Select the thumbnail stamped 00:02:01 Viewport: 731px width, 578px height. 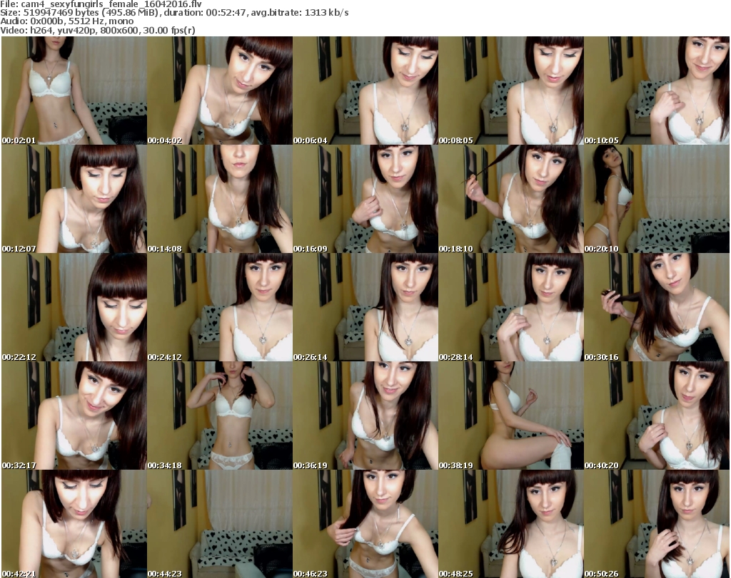pos(74,91)
